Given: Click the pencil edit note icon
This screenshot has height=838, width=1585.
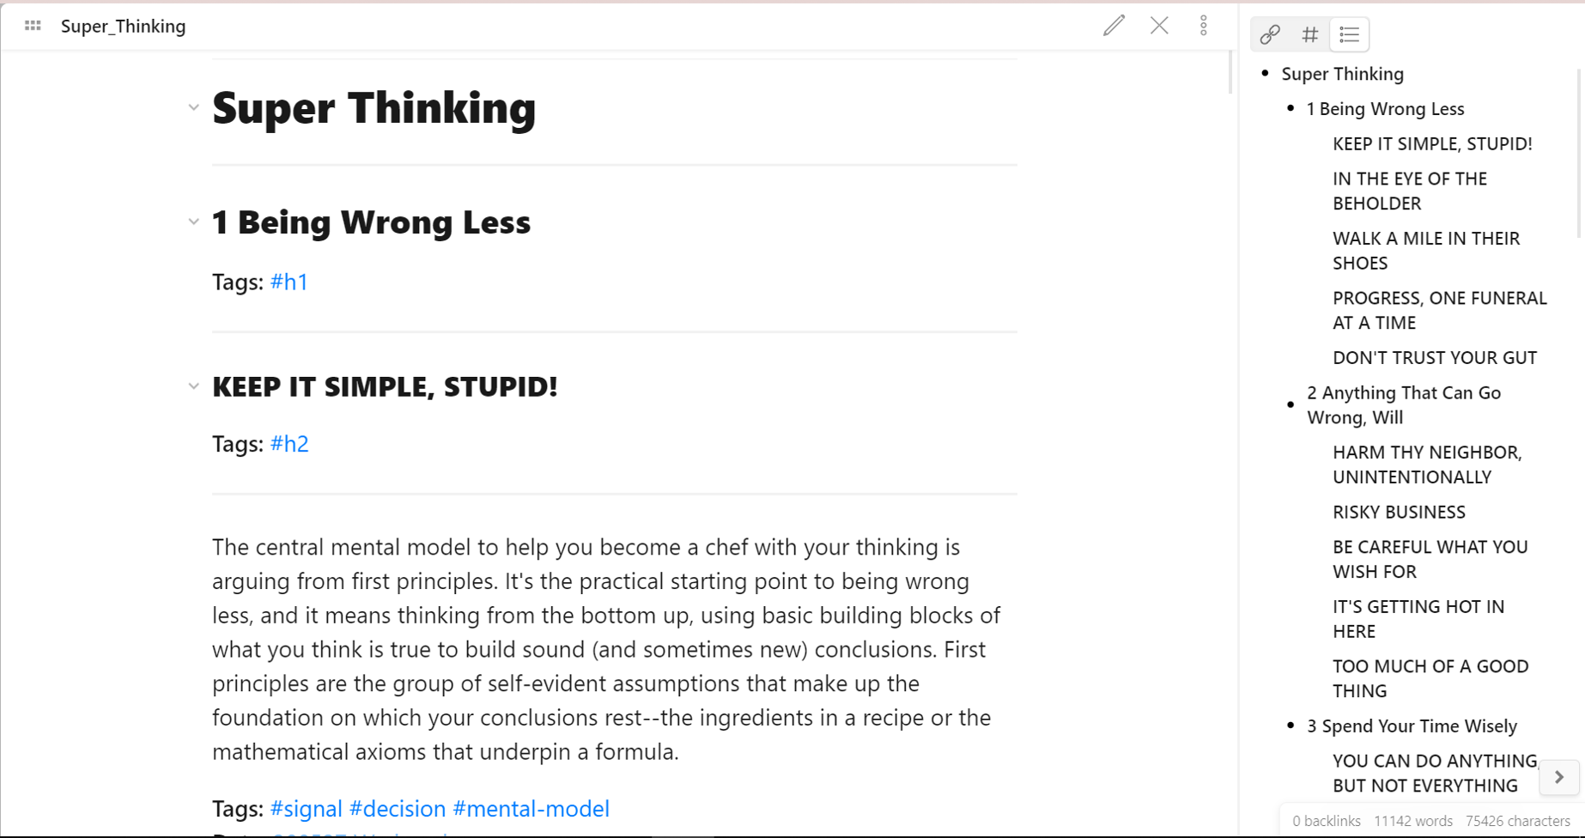Looking at the screenshot, I should 1114,26.
